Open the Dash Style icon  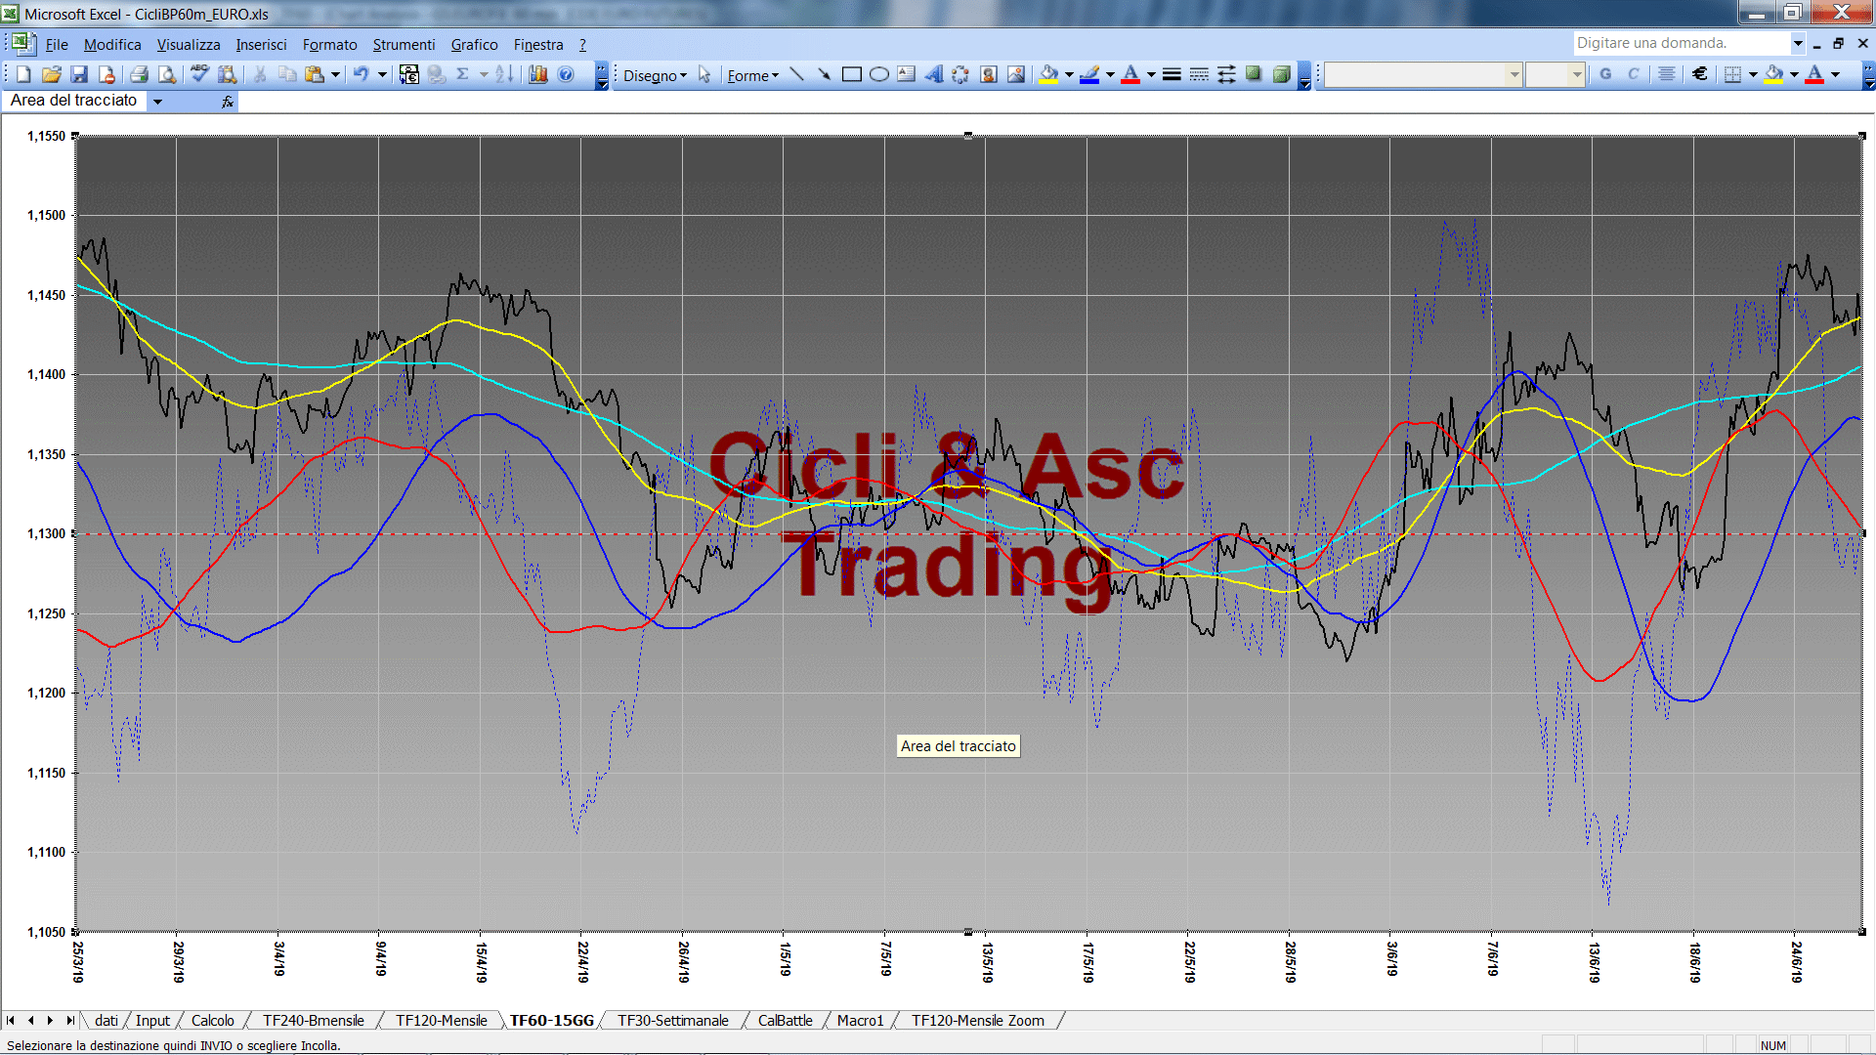tap(1199, 74)
